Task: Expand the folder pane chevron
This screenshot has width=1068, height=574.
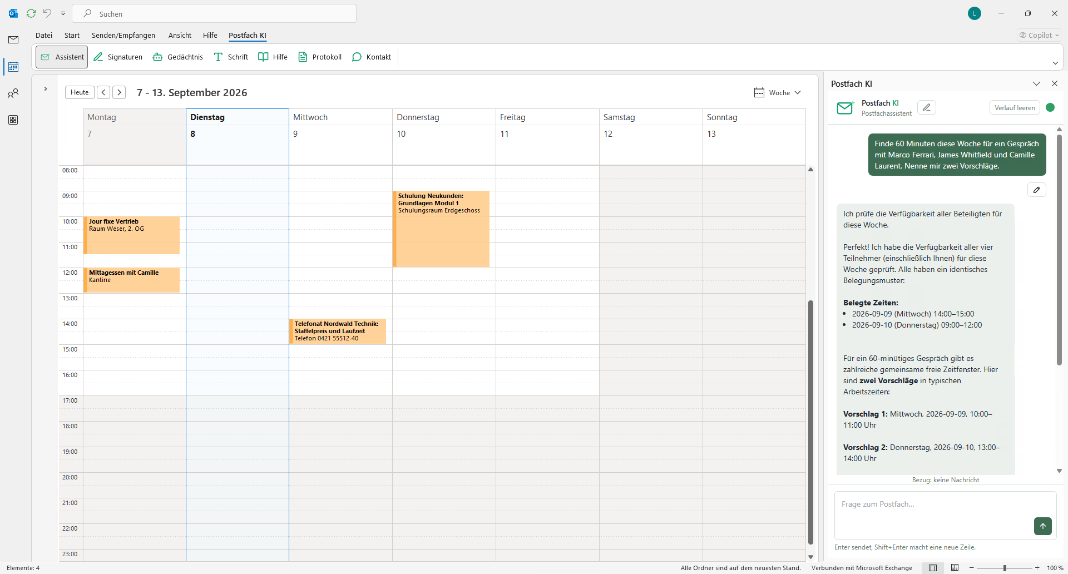Action: pos(46,89)
